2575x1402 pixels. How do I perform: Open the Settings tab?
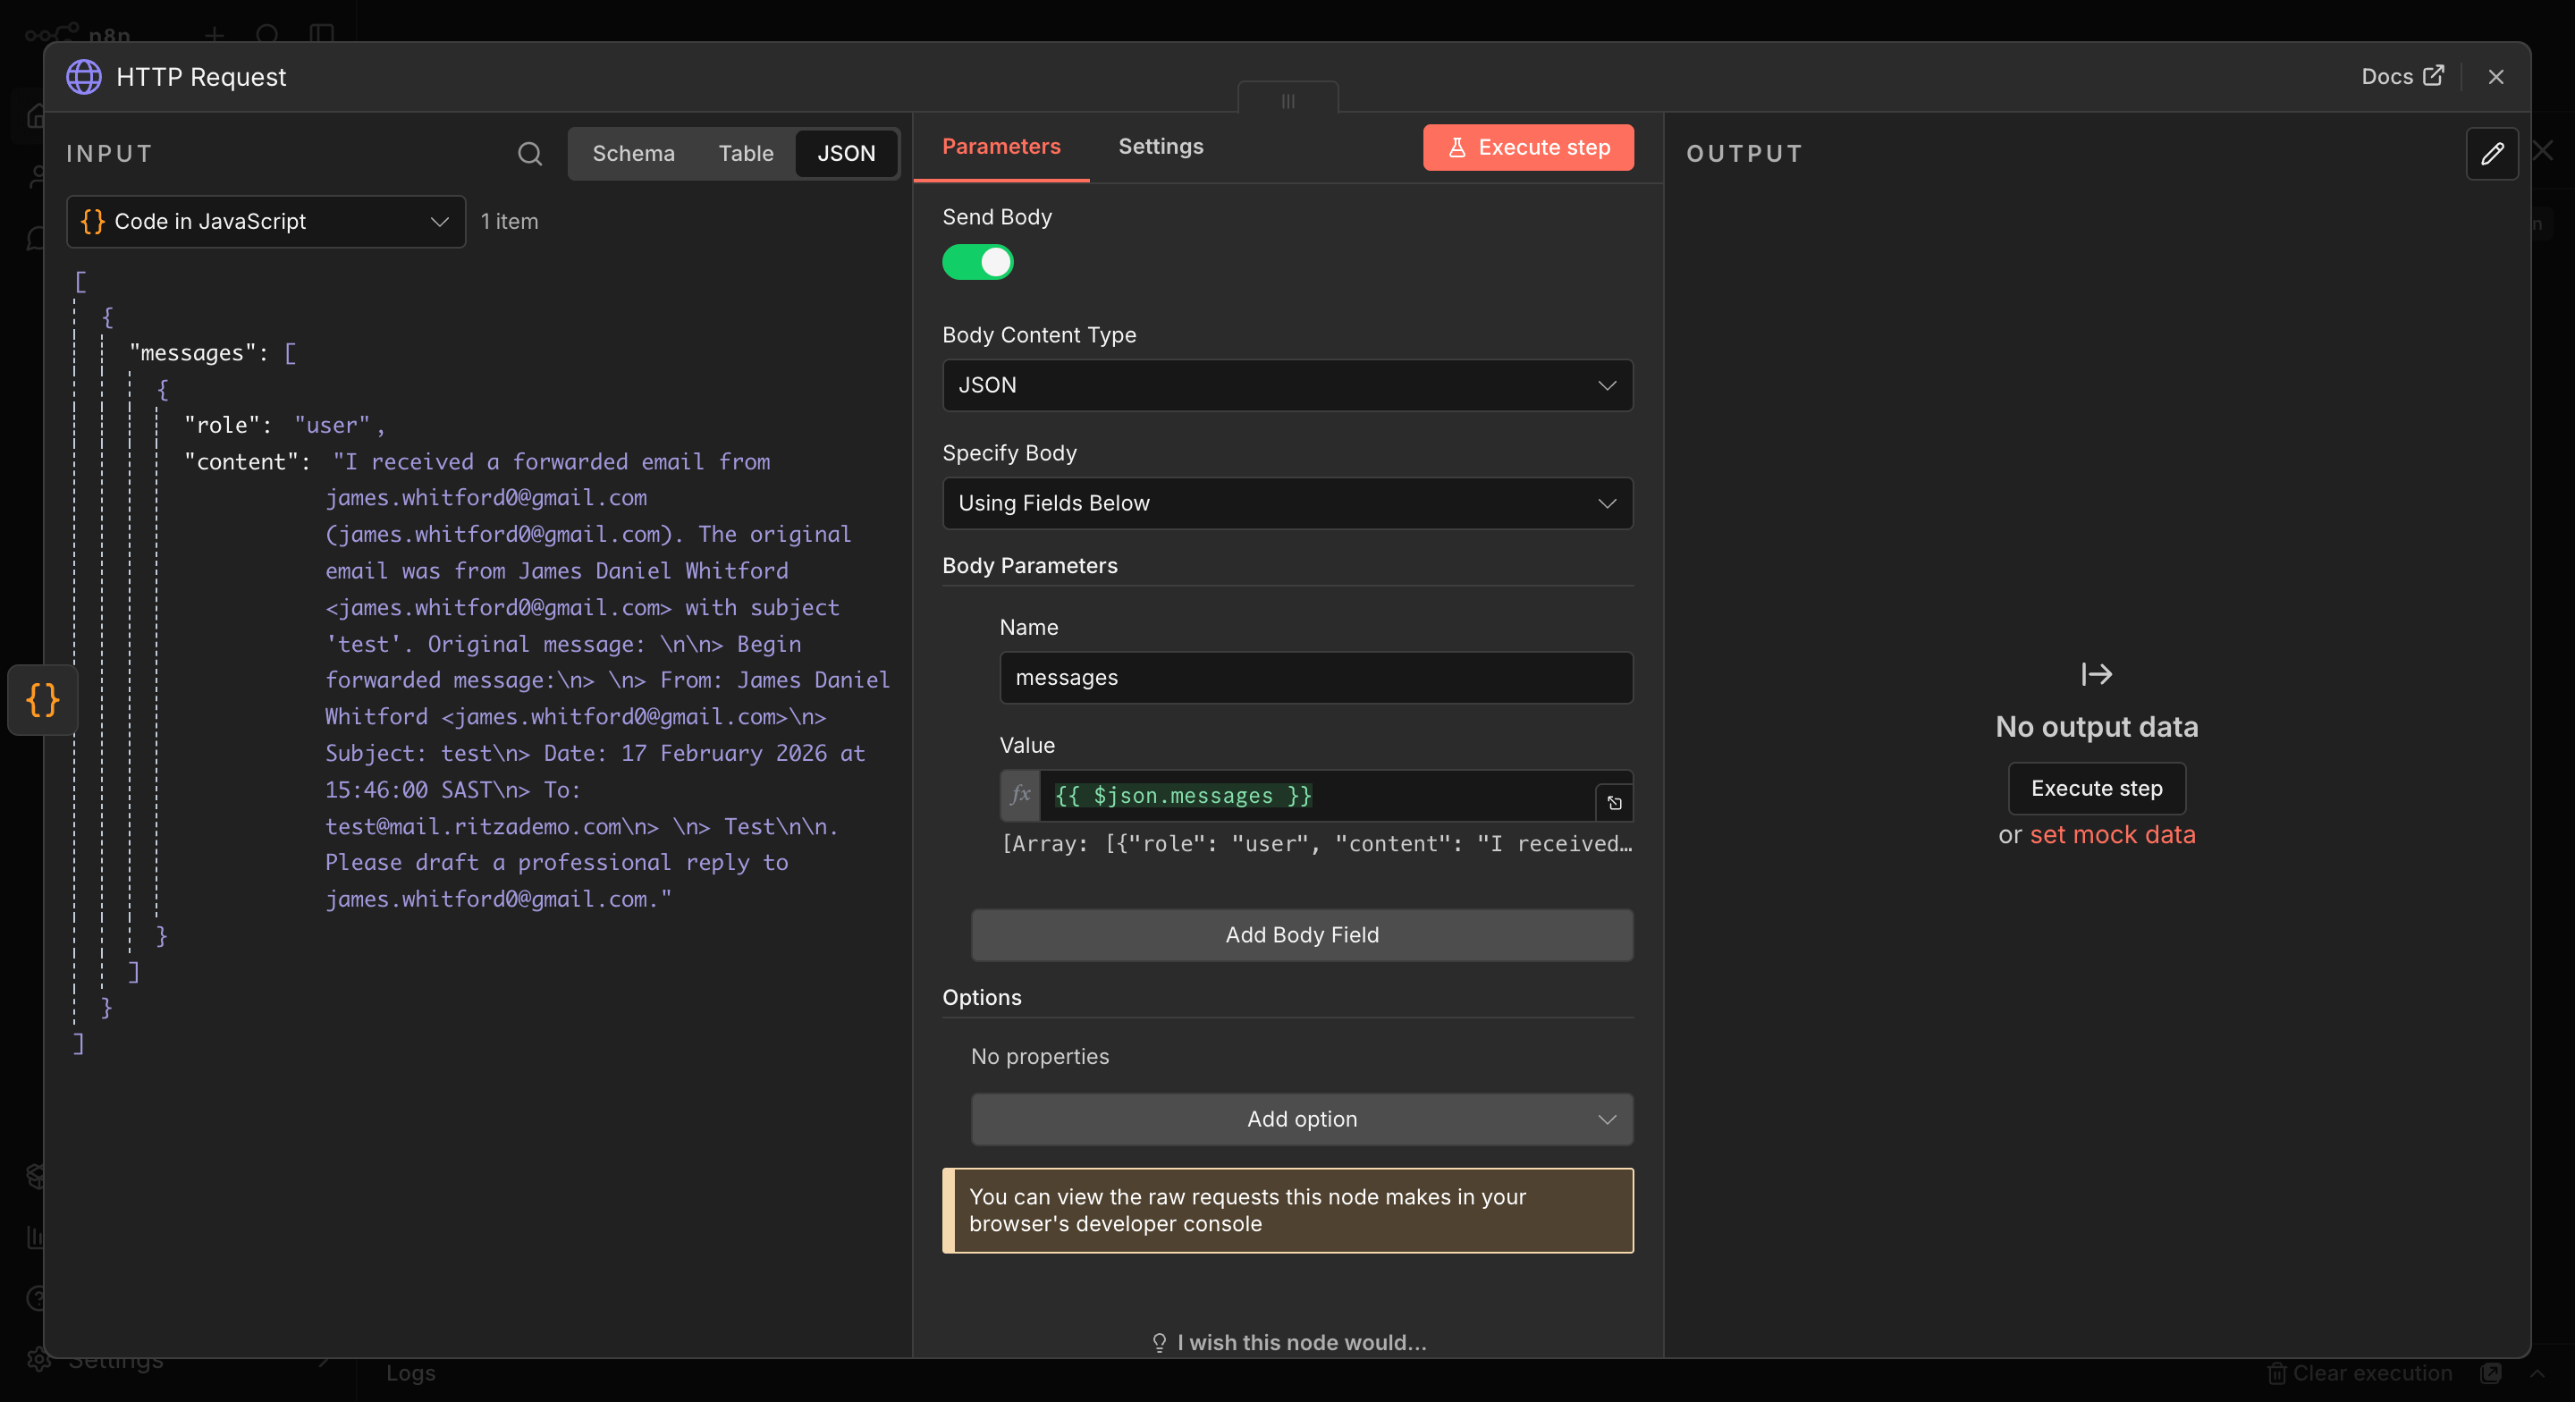point(1160,147)
